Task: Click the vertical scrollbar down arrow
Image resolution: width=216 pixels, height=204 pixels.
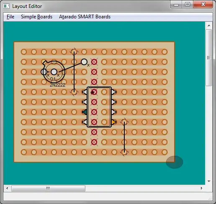Action: [209, 181]
